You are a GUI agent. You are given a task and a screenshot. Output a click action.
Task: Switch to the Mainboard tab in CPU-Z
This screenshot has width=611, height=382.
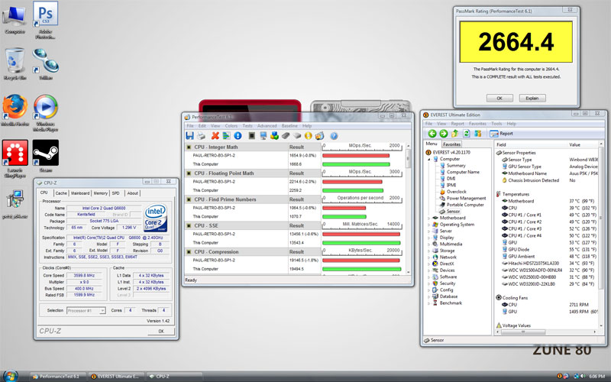pyautogui.click(x=80, y=193)
